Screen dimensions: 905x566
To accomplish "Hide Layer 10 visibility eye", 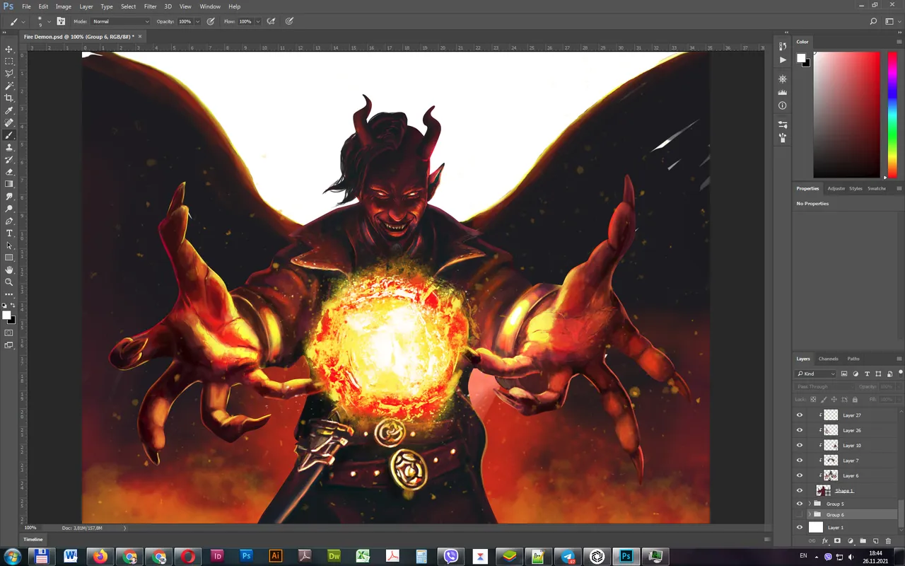I will 800,445.
